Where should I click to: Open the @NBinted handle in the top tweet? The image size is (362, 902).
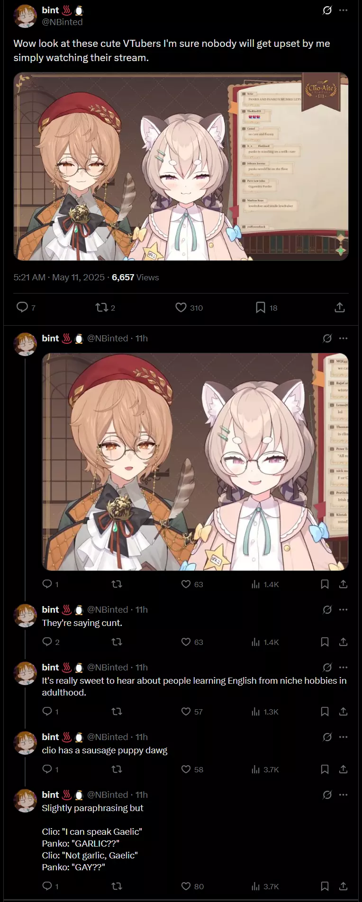pyautogui.click(x=62, y=22)
